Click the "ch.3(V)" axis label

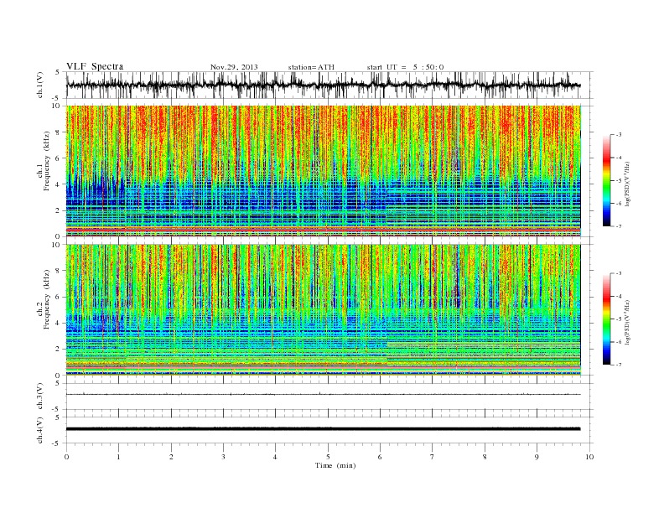40,396
